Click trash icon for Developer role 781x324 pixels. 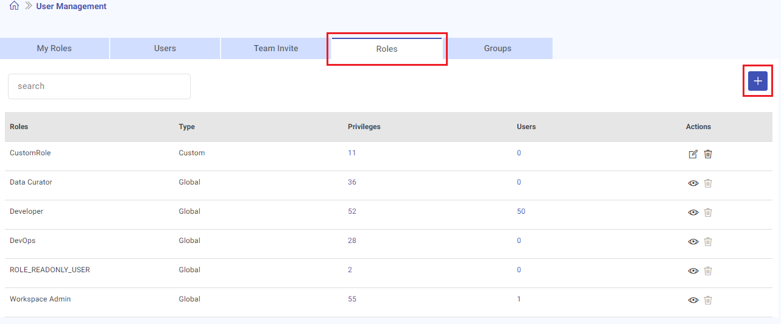point(708,213)
